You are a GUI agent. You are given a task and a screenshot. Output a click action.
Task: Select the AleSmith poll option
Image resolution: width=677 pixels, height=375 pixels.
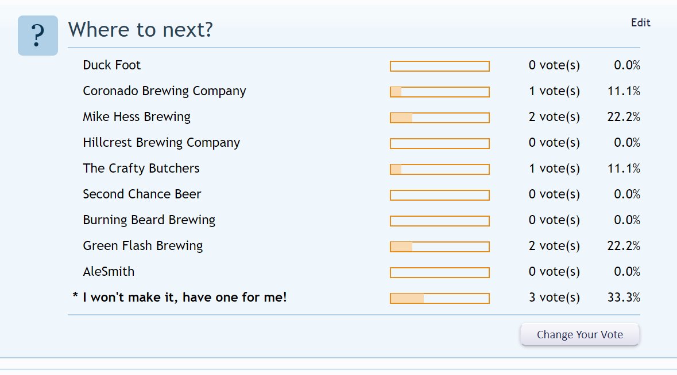click(109, 272)
